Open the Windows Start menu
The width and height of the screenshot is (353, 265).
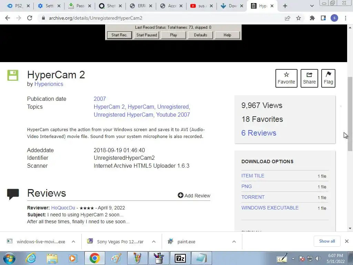point(9,258)
